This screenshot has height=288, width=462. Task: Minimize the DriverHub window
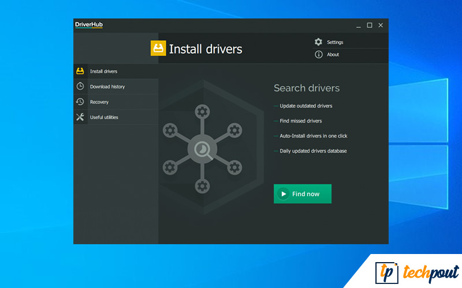click(x=358, y=25)
